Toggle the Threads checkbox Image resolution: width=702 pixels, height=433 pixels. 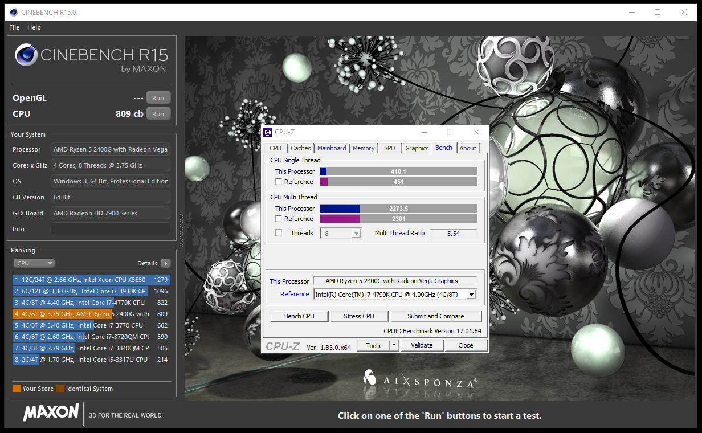pos(279,233)
